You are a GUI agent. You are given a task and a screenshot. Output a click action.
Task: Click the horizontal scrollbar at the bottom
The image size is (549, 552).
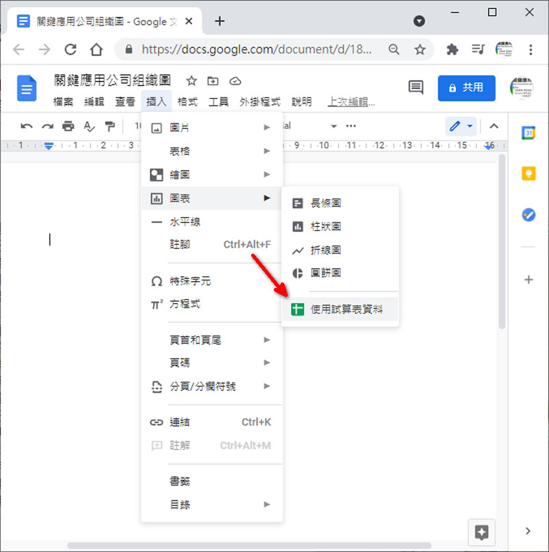coord(249,546)
